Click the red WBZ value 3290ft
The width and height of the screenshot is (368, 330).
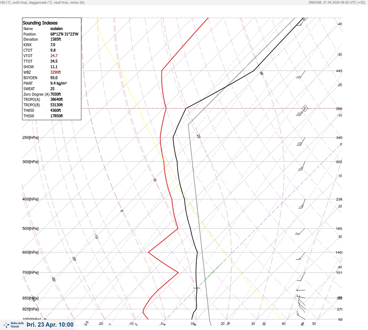click(x=56, y=72)
